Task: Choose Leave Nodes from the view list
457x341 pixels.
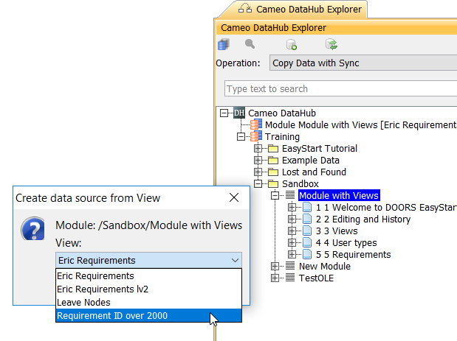Action: (x=84, y=303)
